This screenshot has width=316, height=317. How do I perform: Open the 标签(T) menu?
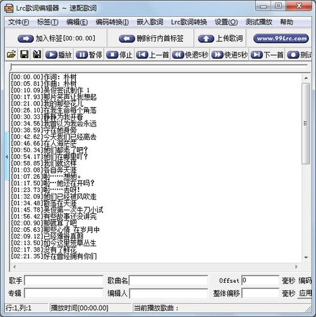pyautogui.click(x=47, y=22)
